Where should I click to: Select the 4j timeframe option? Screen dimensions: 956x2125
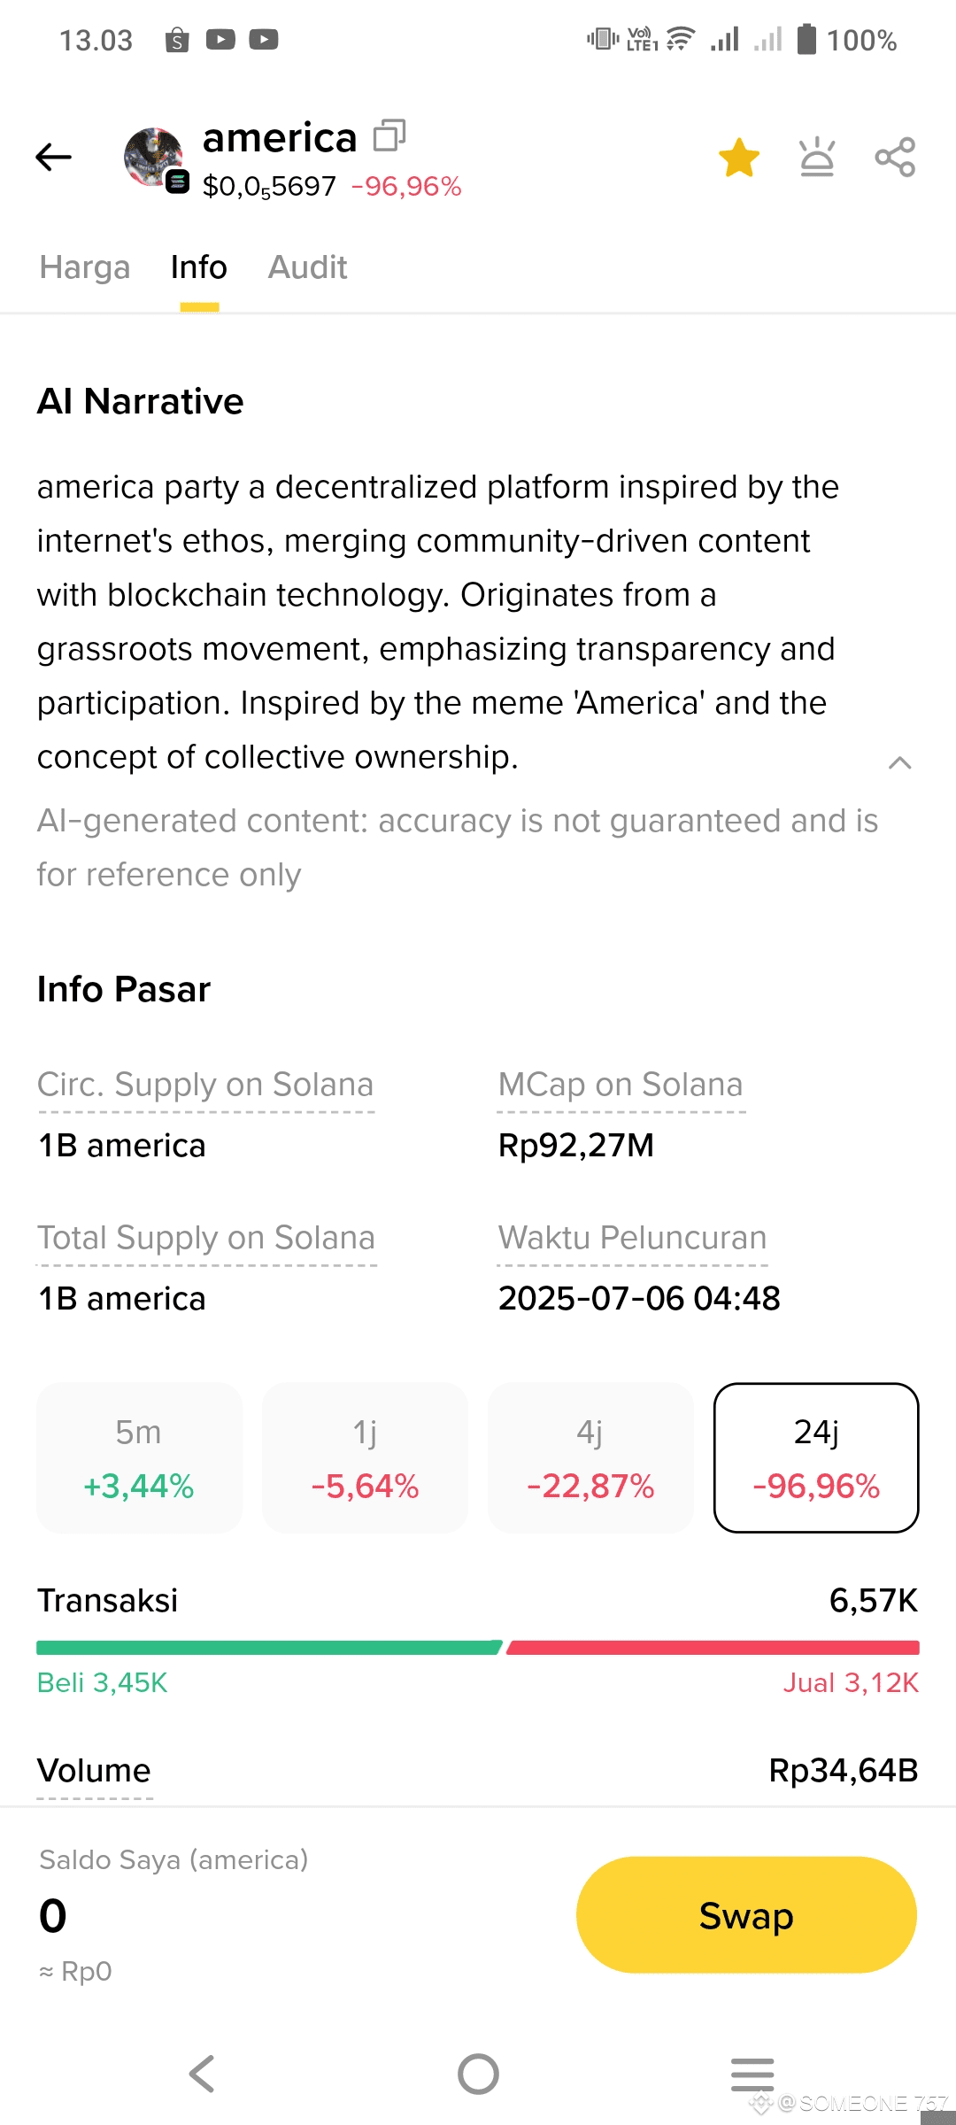[x=590, y=1457]
